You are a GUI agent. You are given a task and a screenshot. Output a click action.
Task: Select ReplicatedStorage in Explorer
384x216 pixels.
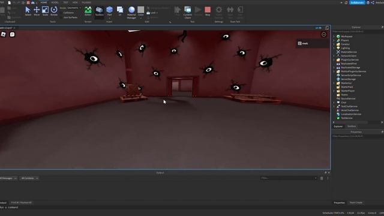click(350, 68)
